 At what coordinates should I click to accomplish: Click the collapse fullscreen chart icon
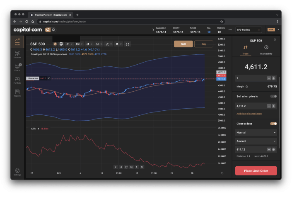pos(128,44)
